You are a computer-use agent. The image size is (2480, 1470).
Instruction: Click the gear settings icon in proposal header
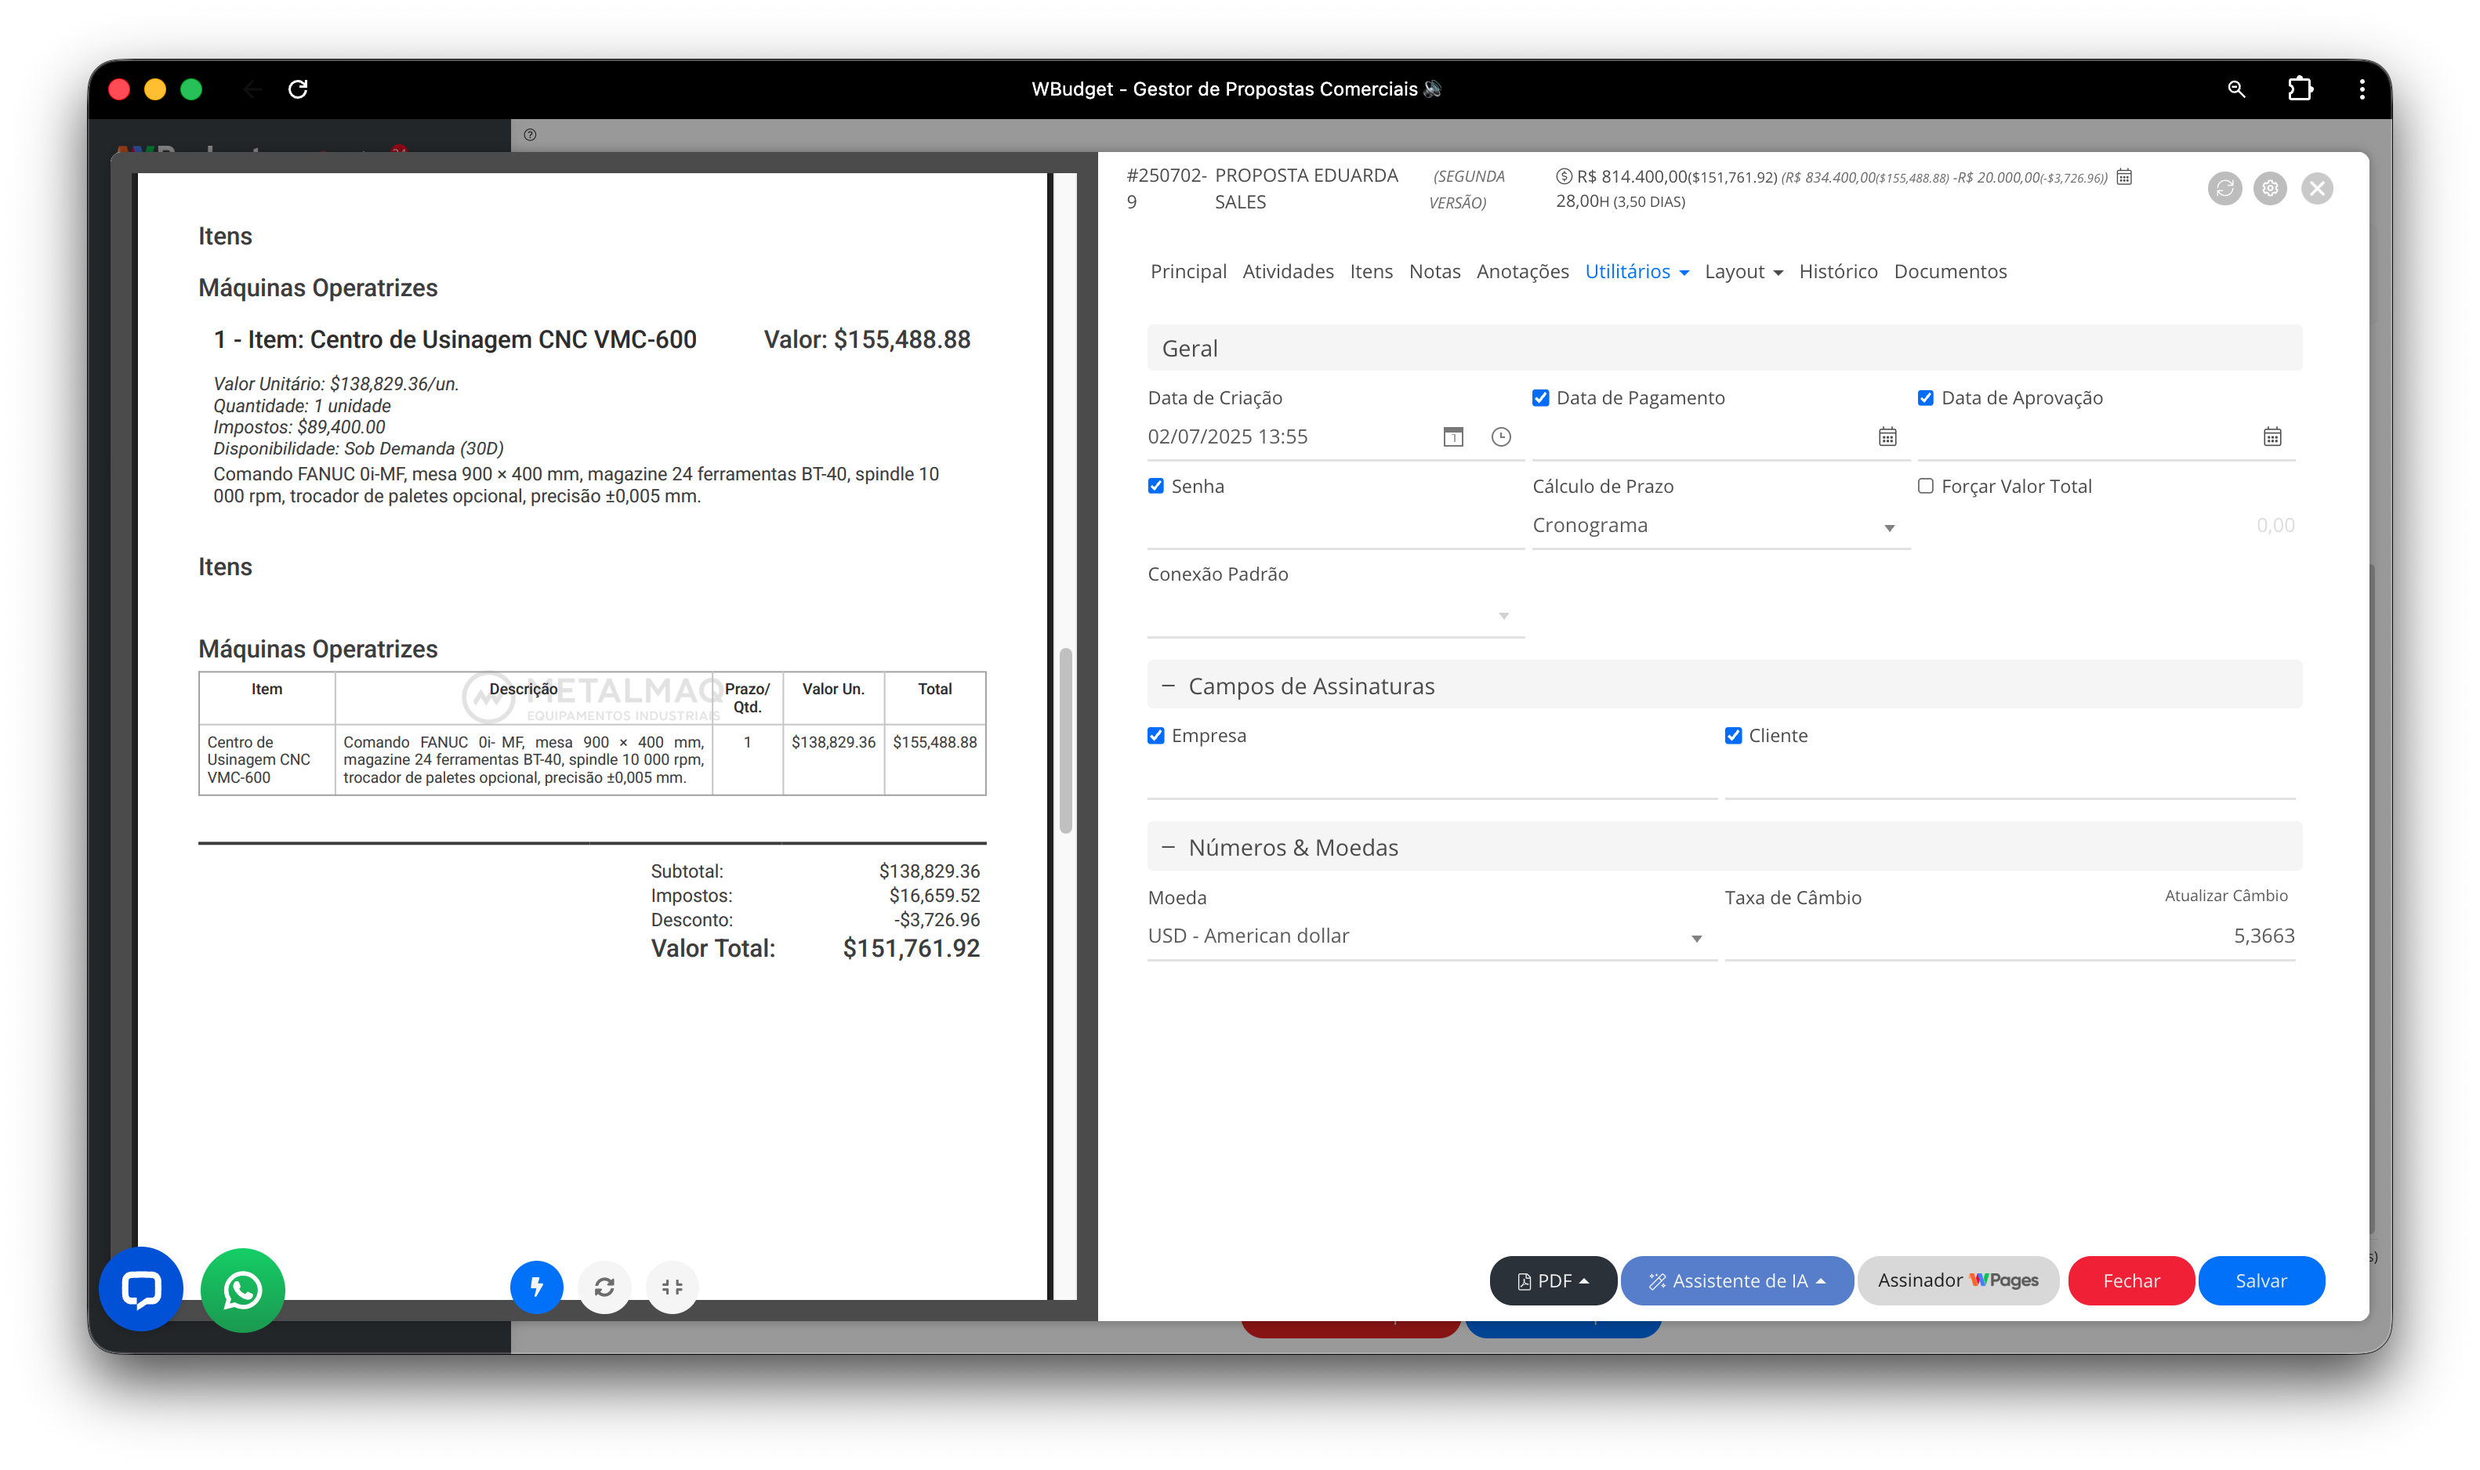[x=2270, y=188]
